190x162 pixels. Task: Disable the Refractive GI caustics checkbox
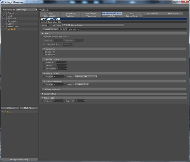[54, 55]
